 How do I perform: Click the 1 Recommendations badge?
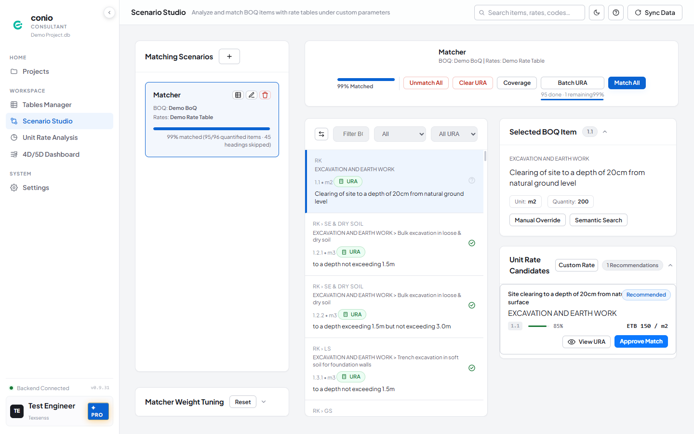[632, 265]
